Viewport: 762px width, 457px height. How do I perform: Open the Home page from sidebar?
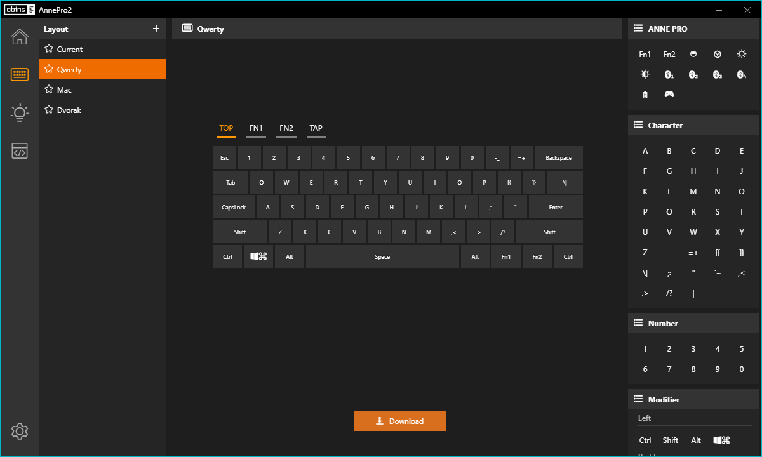click(x=20, y=37)
